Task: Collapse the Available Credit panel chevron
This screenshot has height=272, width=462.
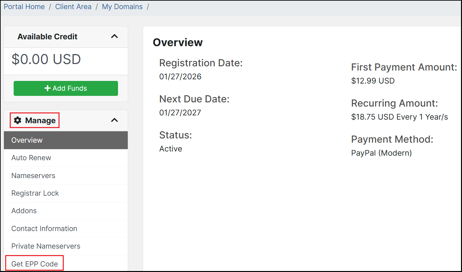Action: point(114,36)
